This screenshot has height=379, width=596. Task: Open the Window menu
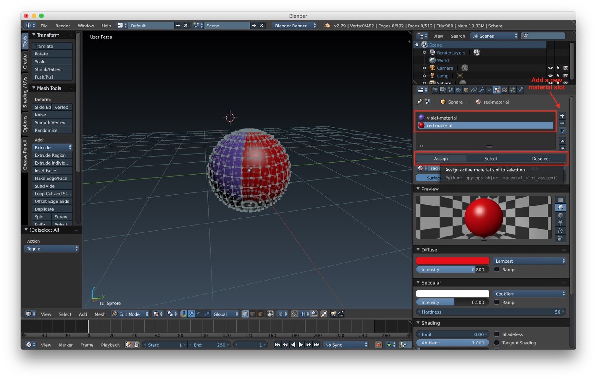coord(86,26)
